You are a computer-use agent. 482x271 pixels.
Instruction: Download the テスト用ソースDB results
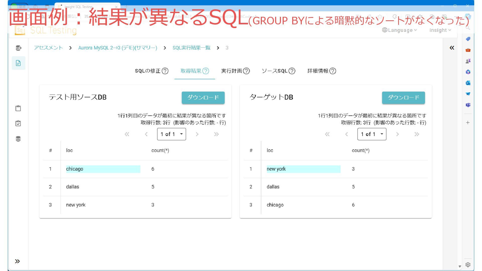(x=203, y=98)
